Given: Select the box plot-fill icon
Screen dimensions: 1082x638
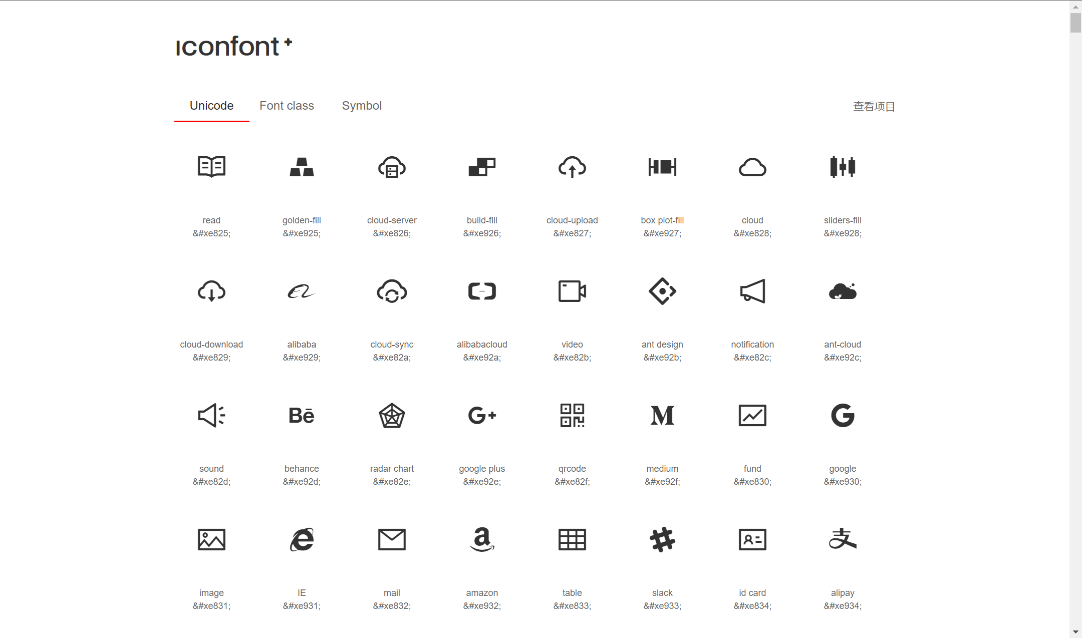Looking at the screenshot, I should click(x=662, y=167).
